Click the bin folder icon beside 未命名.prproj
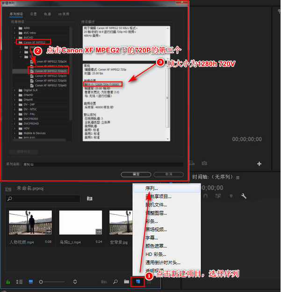This screenshot has width=281, height=292. coord(8,189)
